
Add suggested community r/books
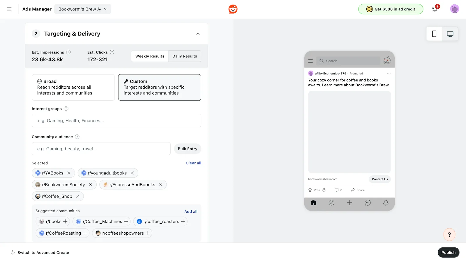click(65, 222)
